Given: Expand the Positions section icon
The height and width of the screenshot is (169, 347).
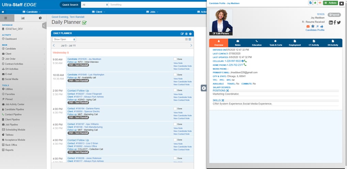Looking at the screenshot, I should click(x=227, y=90).
